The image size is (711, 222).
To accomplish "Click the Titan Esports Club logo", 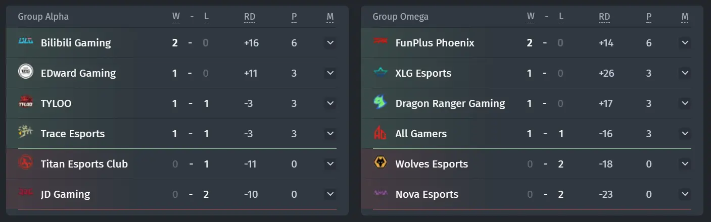I will point(26,162).
